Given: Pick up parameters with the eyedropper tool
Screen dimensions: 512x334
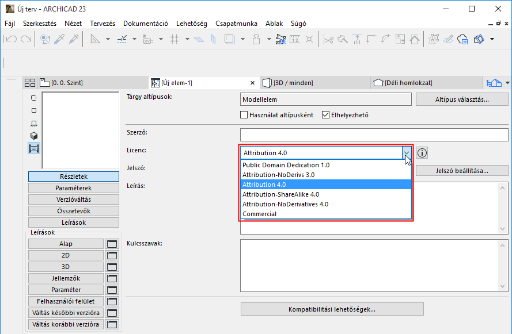Looking at the screenshot, I should [x=59, y=39].
